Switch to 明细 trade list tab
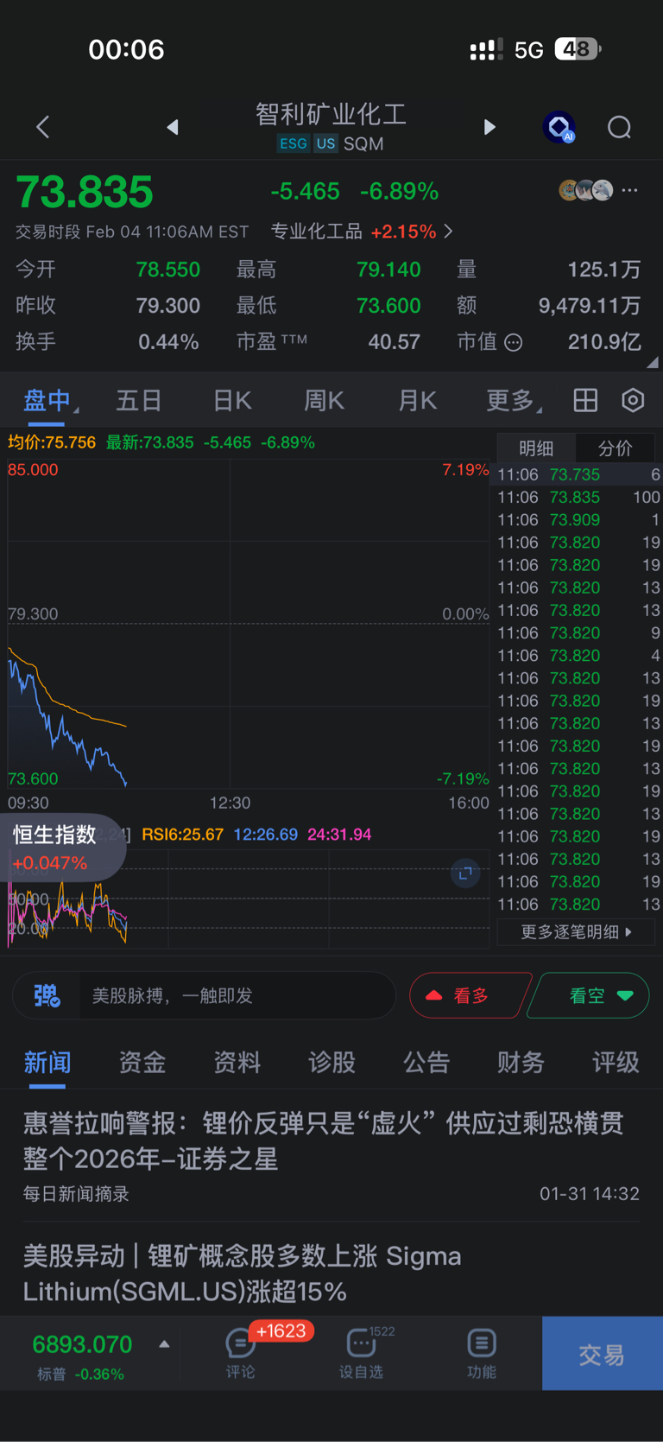Screen dimensions: 663x1442 click(536, 448)
